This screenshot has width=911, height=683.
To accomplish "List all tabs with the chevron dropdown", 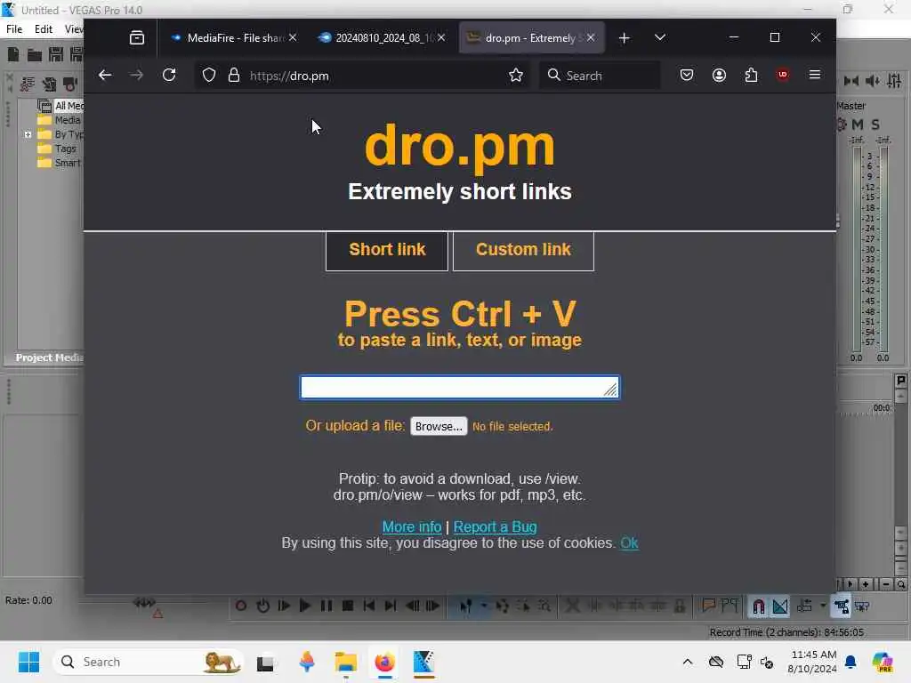I will [x=659, y=37].
